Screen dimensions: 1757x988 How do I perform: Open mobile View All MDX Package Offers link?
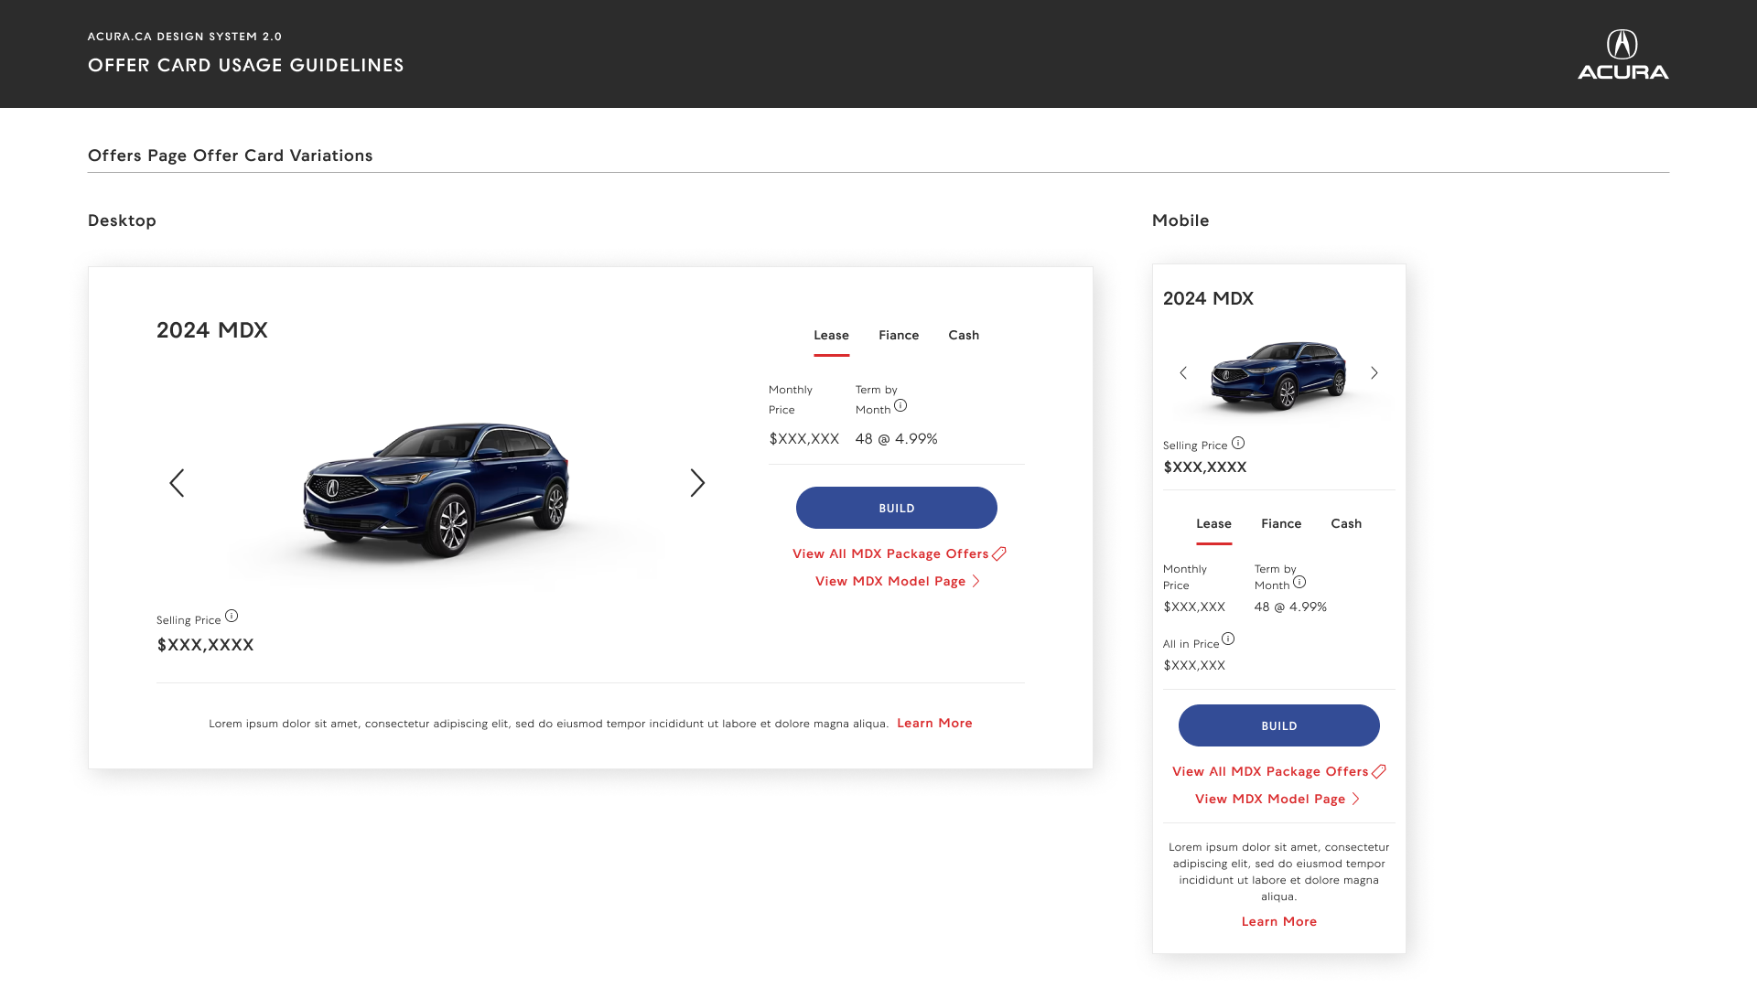pos(1270,771)
